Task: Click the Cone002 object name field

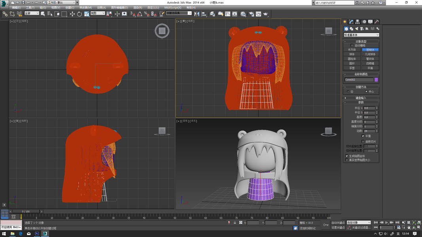Action: pyautogui.click(x=359, y=79)
